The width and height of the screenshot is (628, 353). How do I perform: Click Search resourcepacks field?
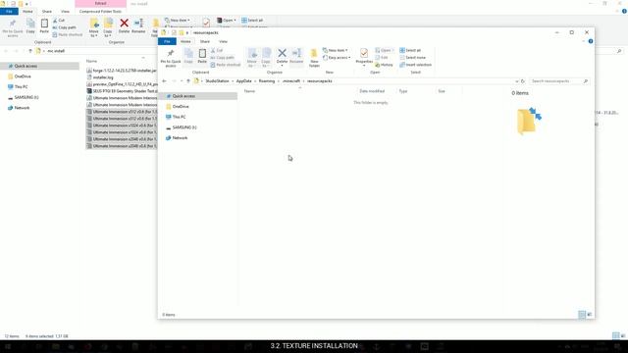point(559,81)
